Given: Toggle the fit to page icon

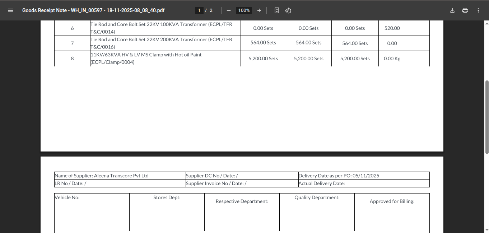Looking at the screenshot, I should click(277, 10).
